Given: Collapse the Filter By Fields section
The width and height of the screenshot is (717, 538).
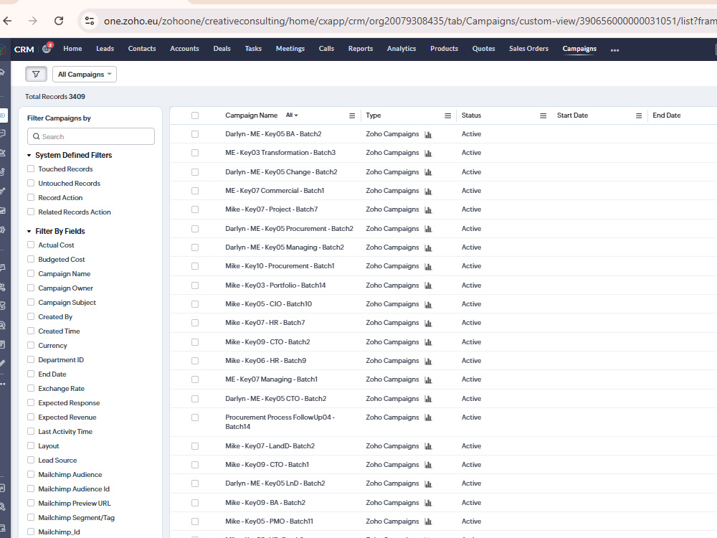Looking at the screenshot, I should coord(29,232).
